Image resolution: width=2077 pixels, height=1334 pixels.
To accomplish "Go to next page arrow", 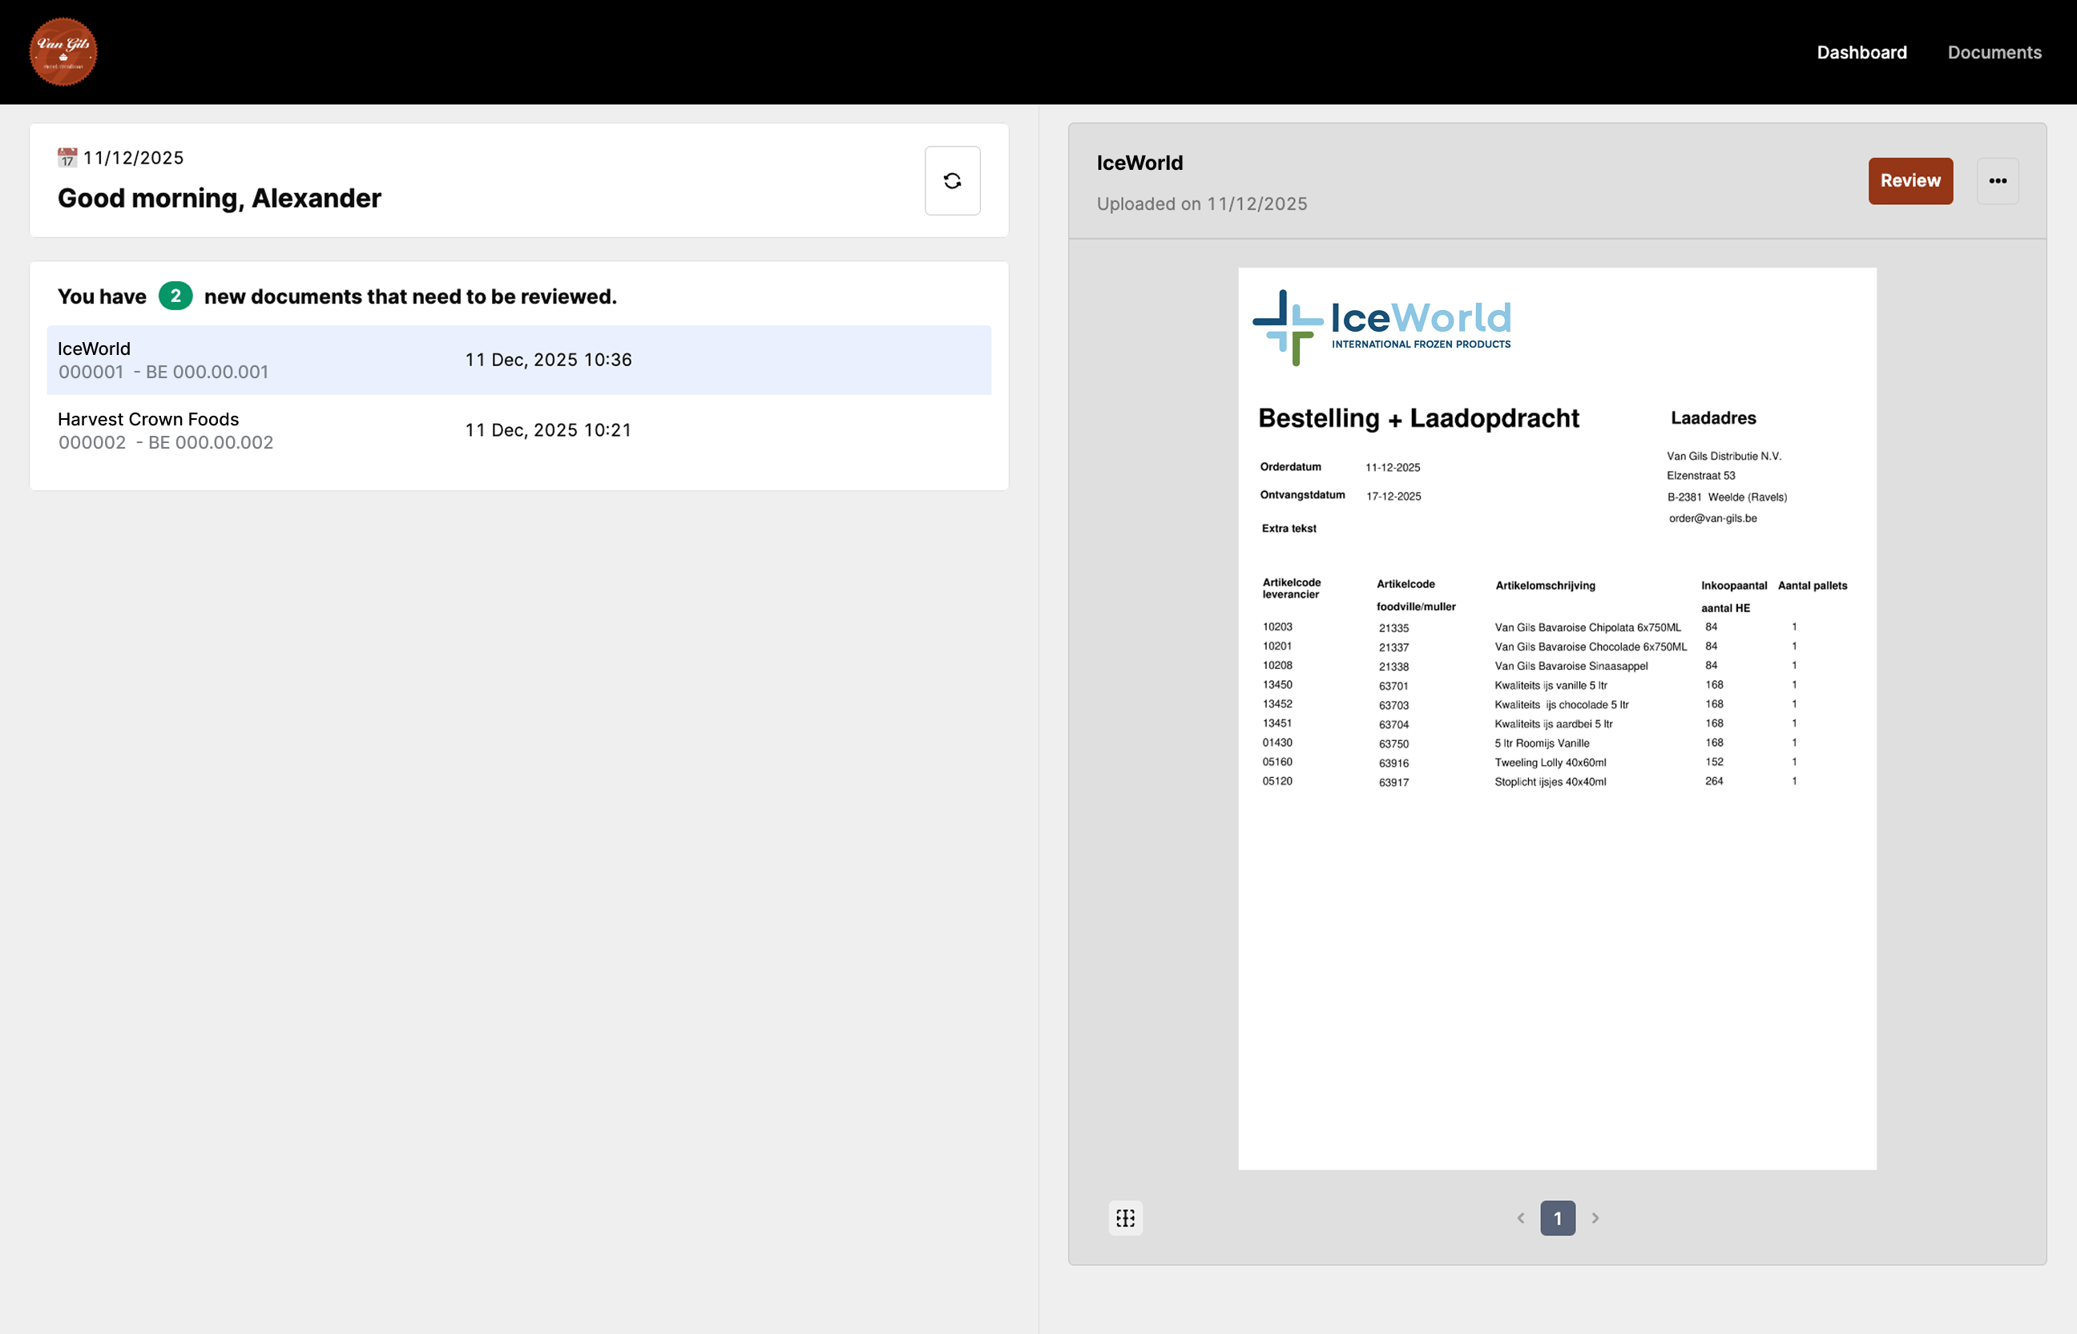I will point(1595,1218).
